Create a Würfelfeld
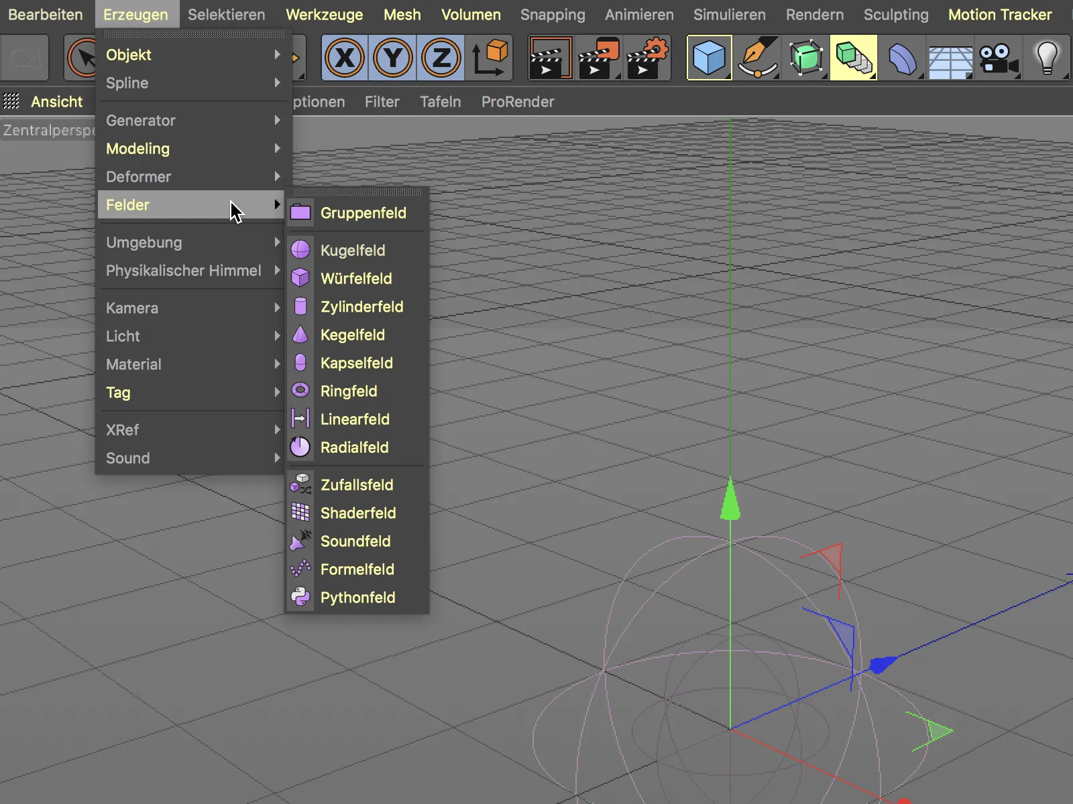 (x=357, y=279)
